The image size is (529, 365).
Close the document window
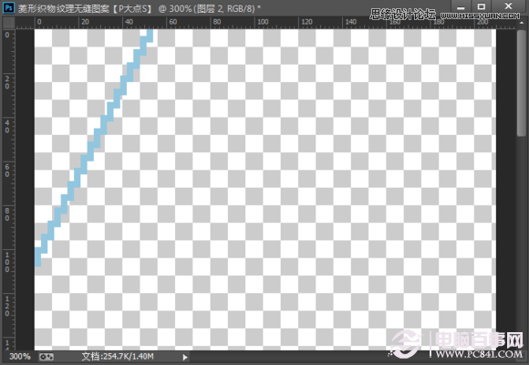point(508,6)
